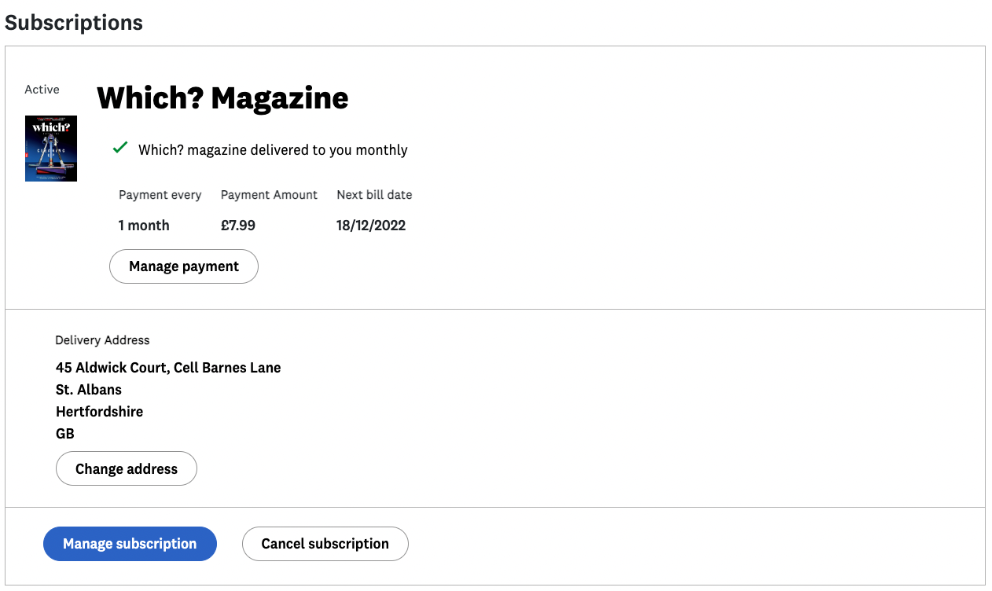The height and width of the screenshot is (591, 992).
Task: Click the Which? magazine cover thumbnail
Action: (51, 149)
